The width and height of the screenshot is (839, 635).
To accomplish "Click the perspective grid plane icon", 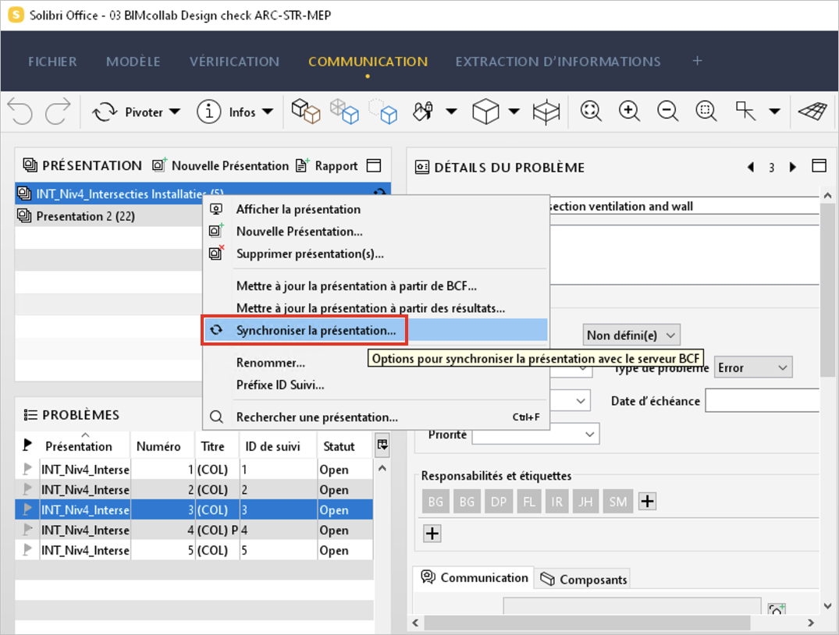I will point(812,112).
